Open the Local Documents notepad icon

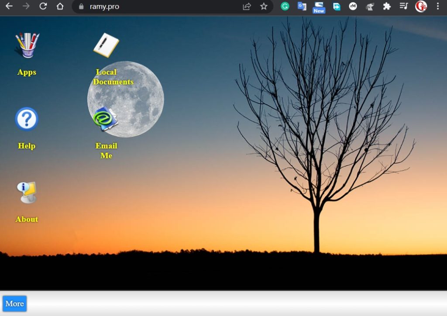tap(106, 45)
